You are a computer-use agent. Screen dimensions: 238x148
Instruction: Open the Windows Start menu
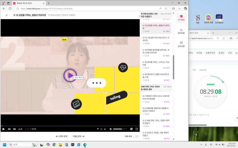coord(4,145)
